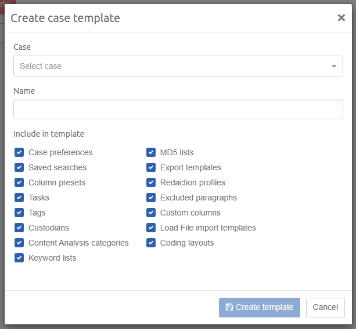Viewport: 356px width, 329px height.
Task: Toggle the Redaction profiles checkbox
Action: coord(151,182)
